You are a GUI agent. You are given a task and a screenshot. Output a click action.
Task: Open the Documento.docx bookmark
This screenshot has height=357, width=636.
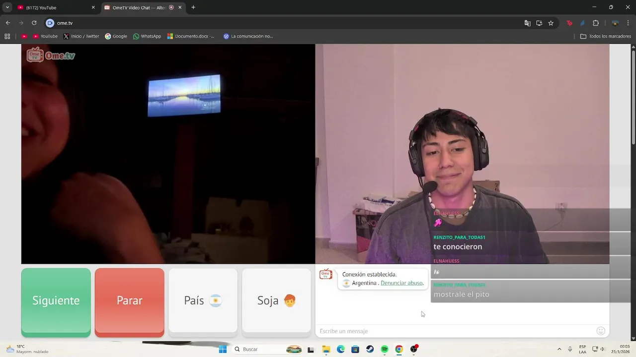tap(191, 36)
